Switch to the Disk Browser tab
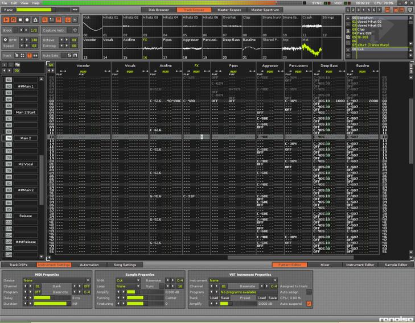Image resolution: width=415 pixels, height=323 pixels. [158, 10]
